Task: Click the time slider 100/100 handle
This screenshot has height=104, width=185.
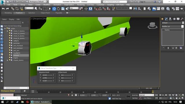Action: point(149,88)
